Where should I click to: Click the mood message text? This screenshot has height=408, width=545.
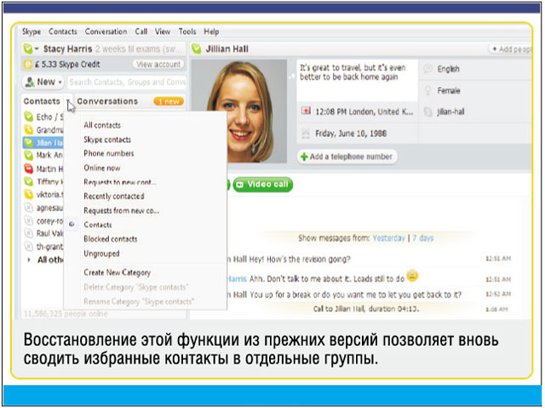click(353, 72)
